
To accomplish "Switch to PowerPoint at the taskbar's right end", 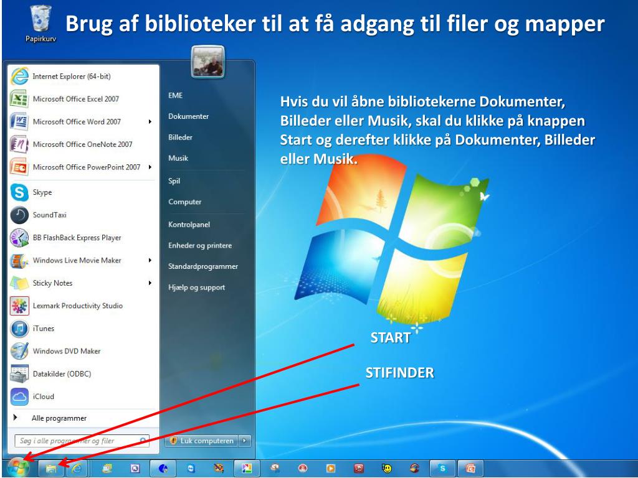I will (470, 469).
